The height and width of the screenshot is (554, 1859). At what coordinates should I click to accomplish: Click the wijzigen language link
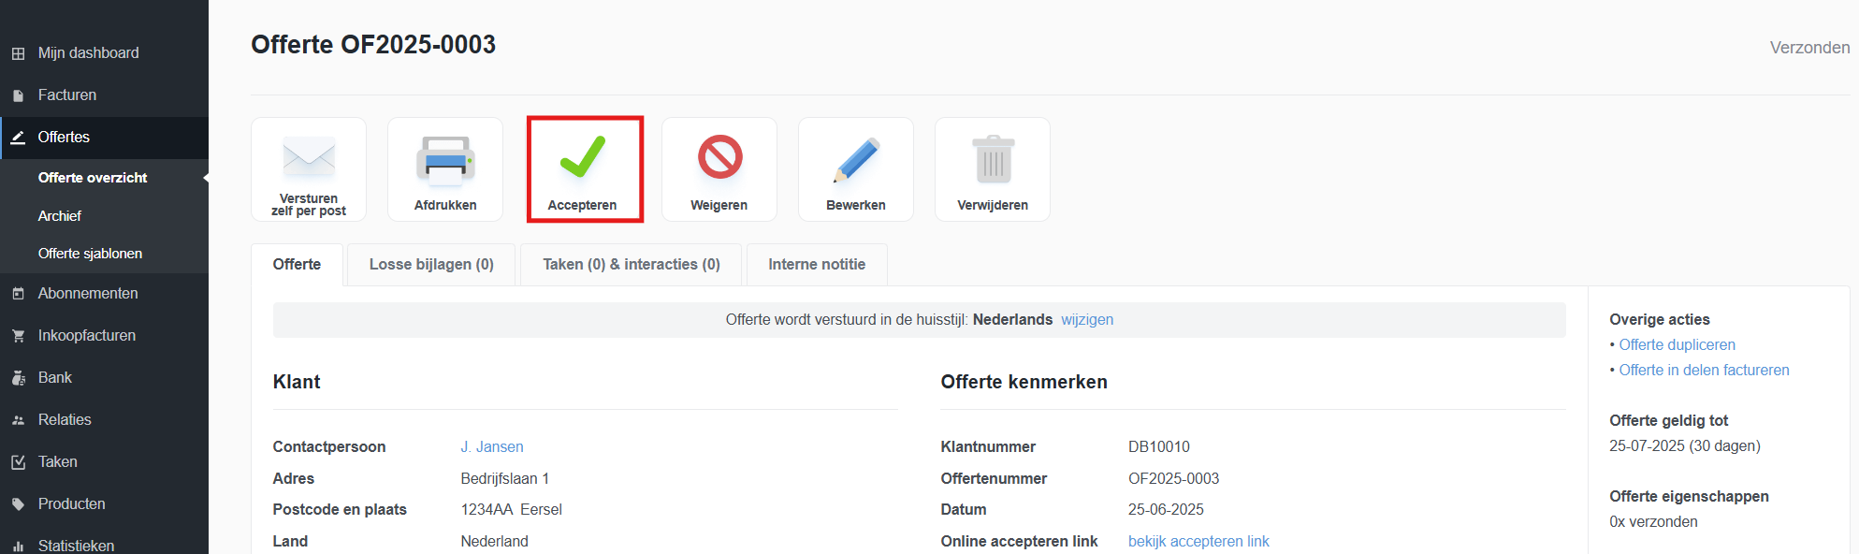[x=1086, y=320]
